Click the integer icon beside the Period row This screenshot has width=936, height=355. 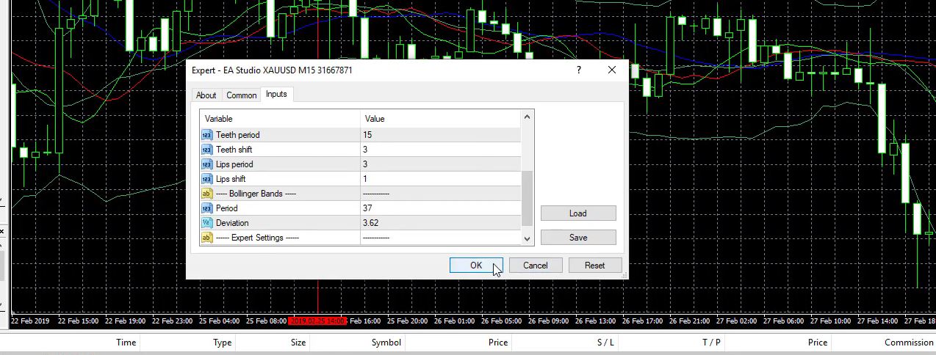(x=206, y=208)
